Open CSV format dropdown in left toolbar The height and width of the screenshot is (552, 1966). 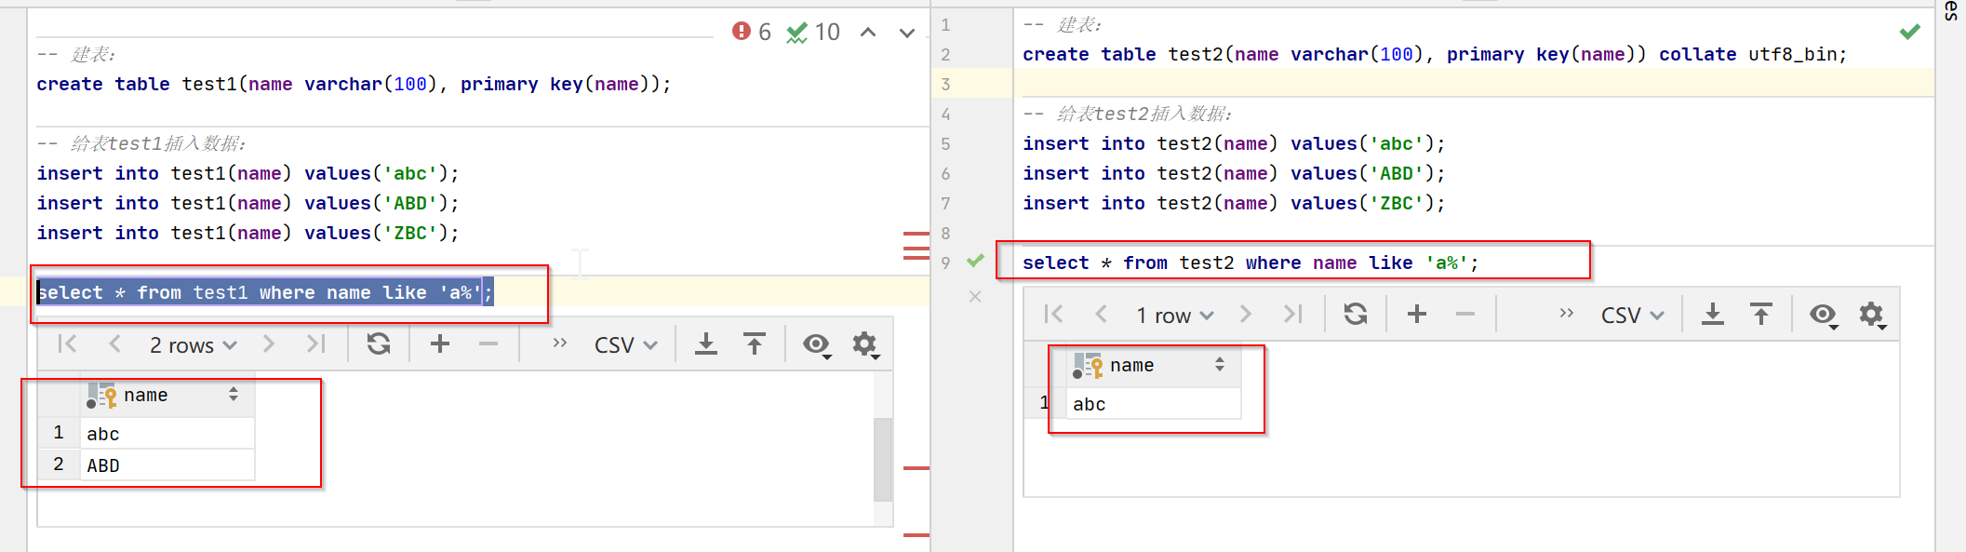pos(625,345)
